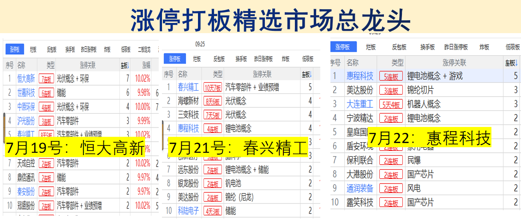Open the 通润装备 stock link

click(360, 188)
